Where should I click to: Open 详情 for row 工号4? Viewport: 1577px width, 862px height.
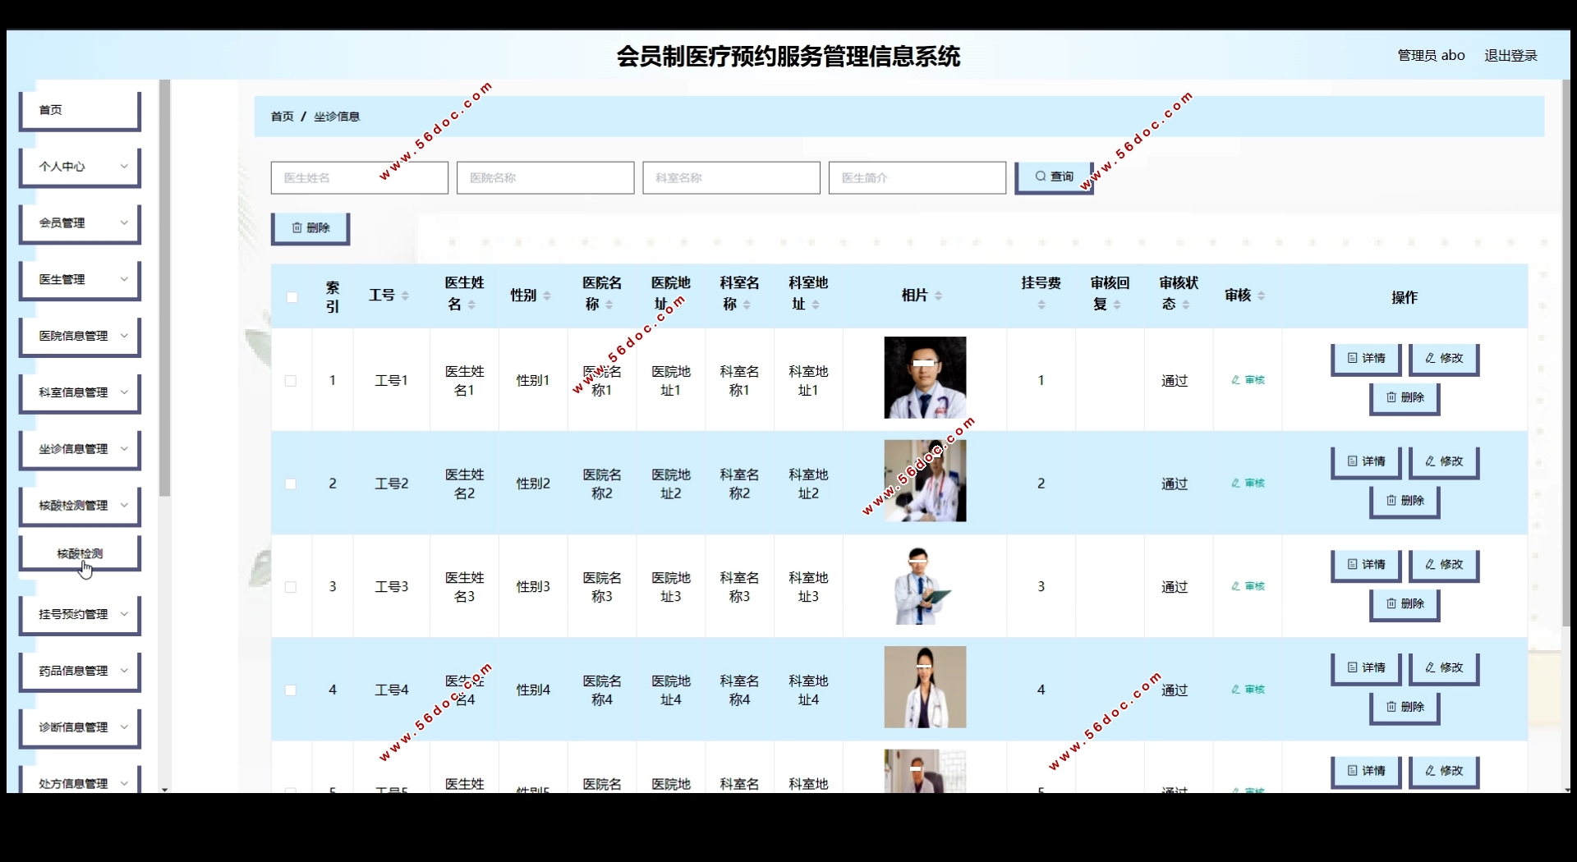click(1366, 668)
